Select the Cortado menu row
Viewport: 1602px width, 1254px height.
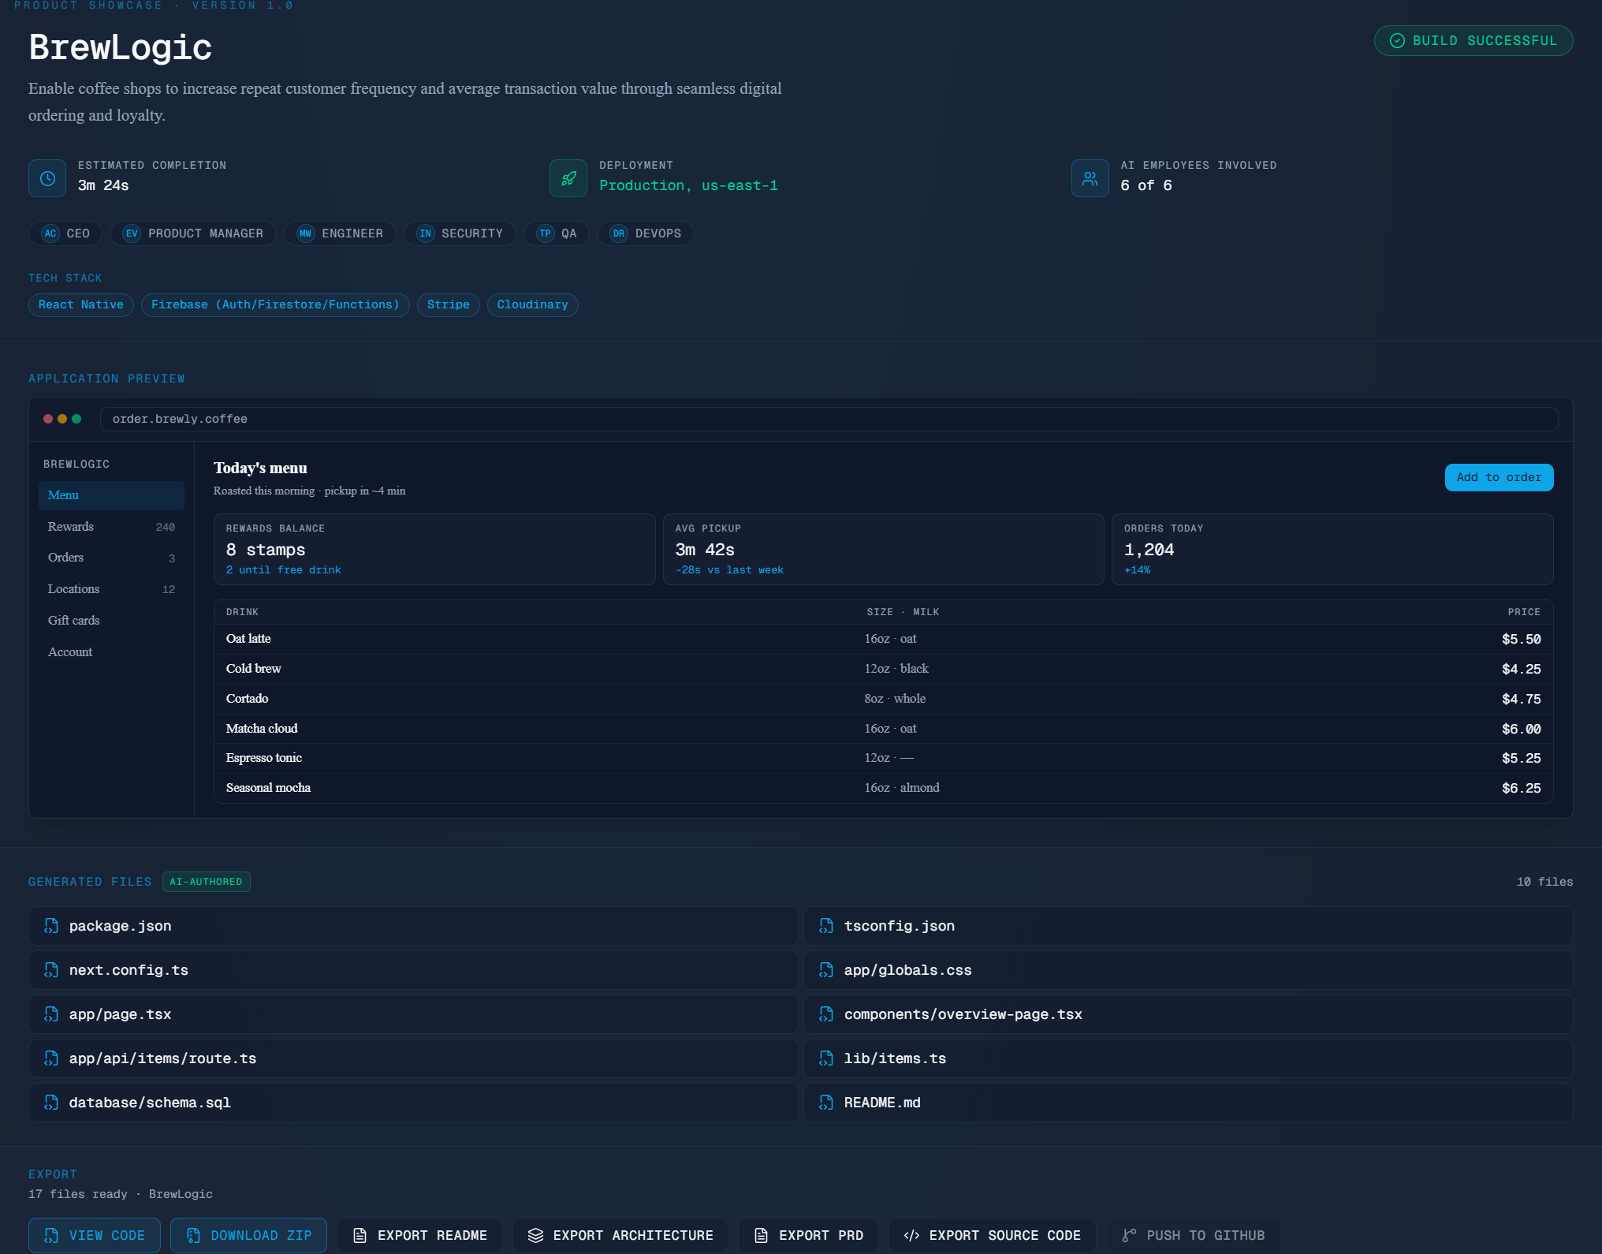pyautogui.click(x=883, y=700)
